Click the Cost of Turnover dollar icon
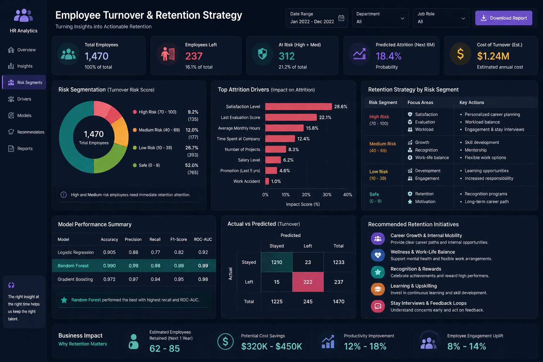 tap(460, 54)
